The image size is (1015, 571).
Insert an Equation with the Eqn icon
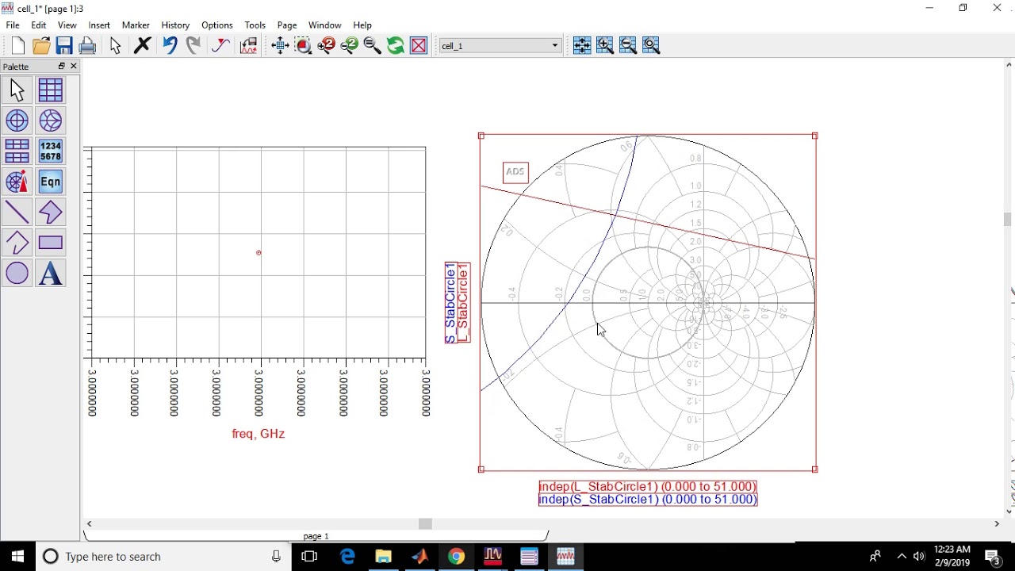50,182
